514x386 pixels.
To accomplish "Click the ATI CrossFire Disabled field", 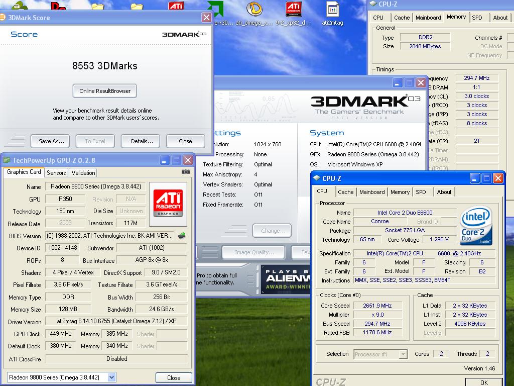I will (x=116, y=359).
